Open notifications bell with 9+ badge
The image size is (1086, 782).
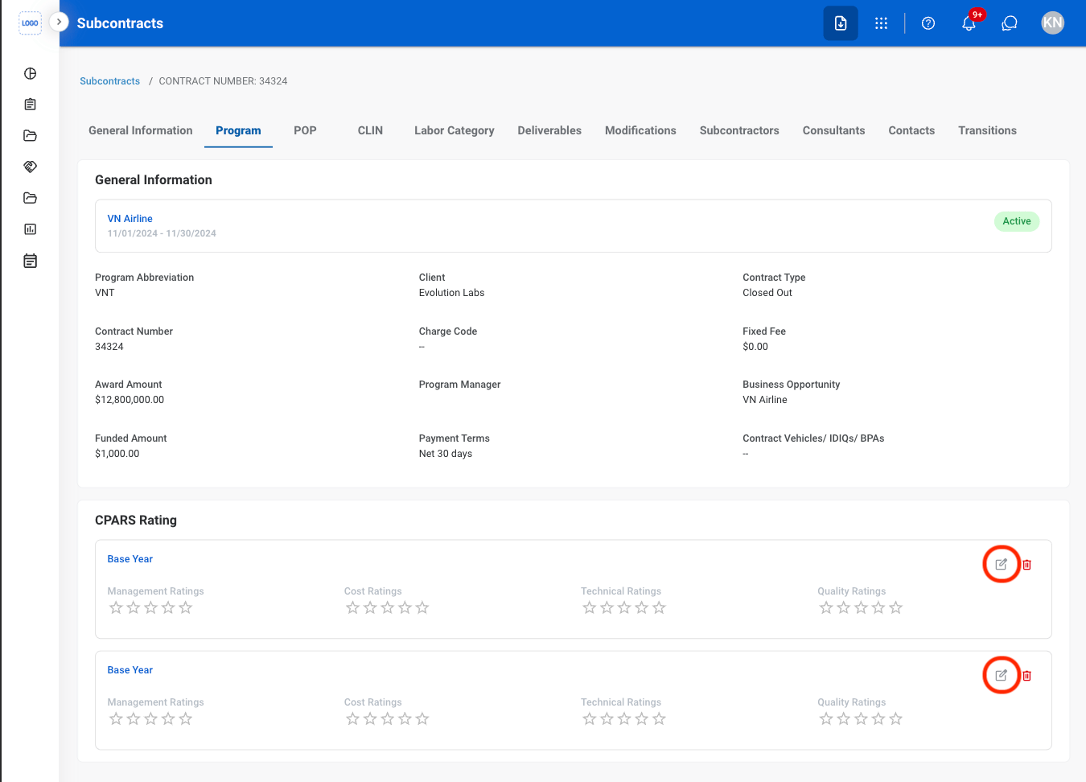pos(969,23)
